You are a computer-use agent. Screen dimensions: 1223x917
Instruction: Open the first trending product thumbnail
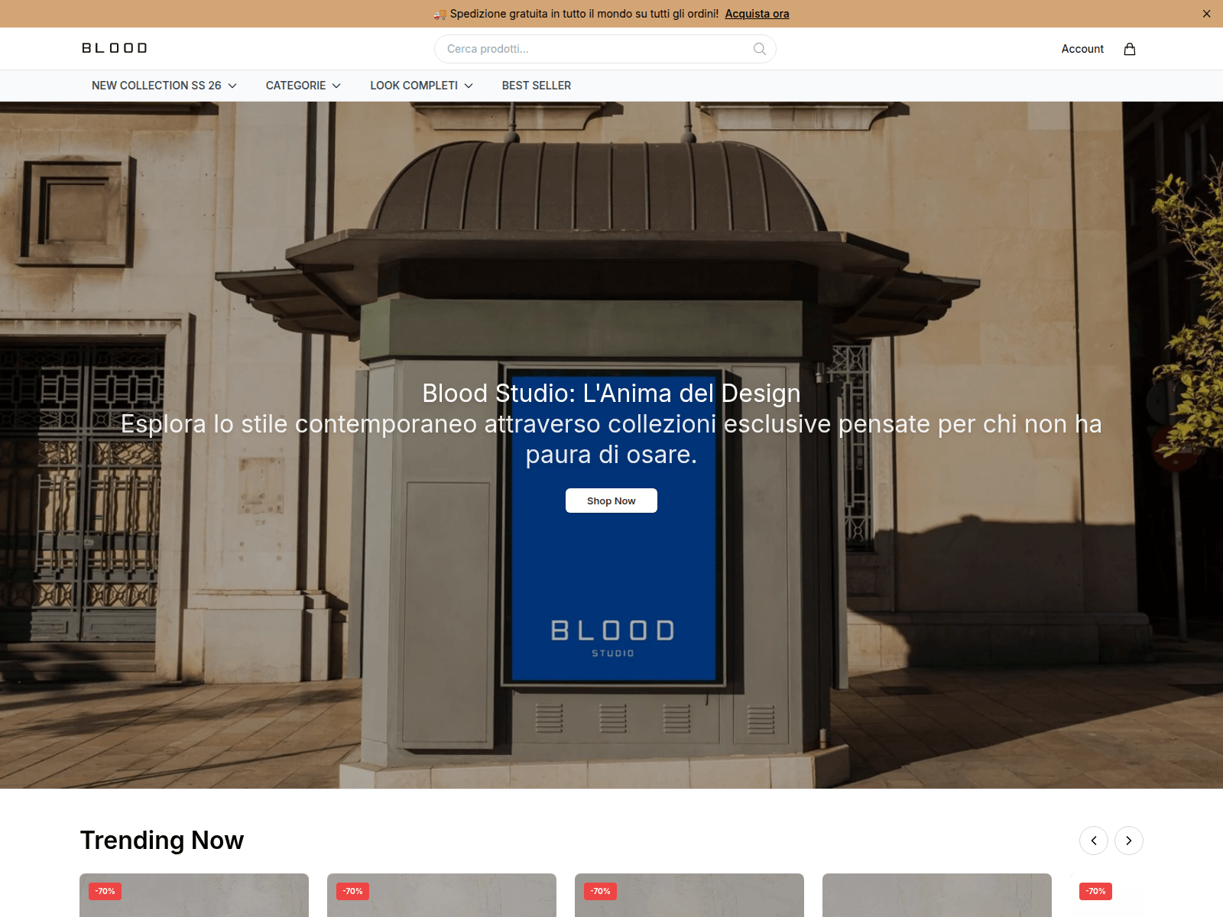coord(194,896)
